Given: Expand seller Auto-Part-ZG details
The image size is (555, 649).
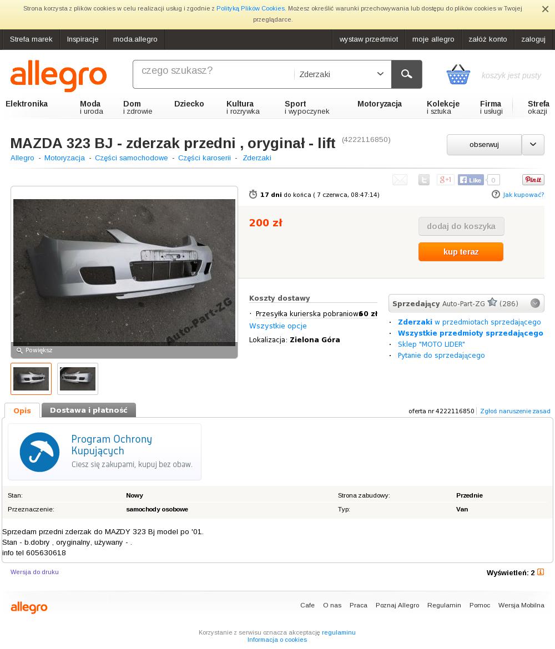Looking at the screenshot, I should click(535, 303).
